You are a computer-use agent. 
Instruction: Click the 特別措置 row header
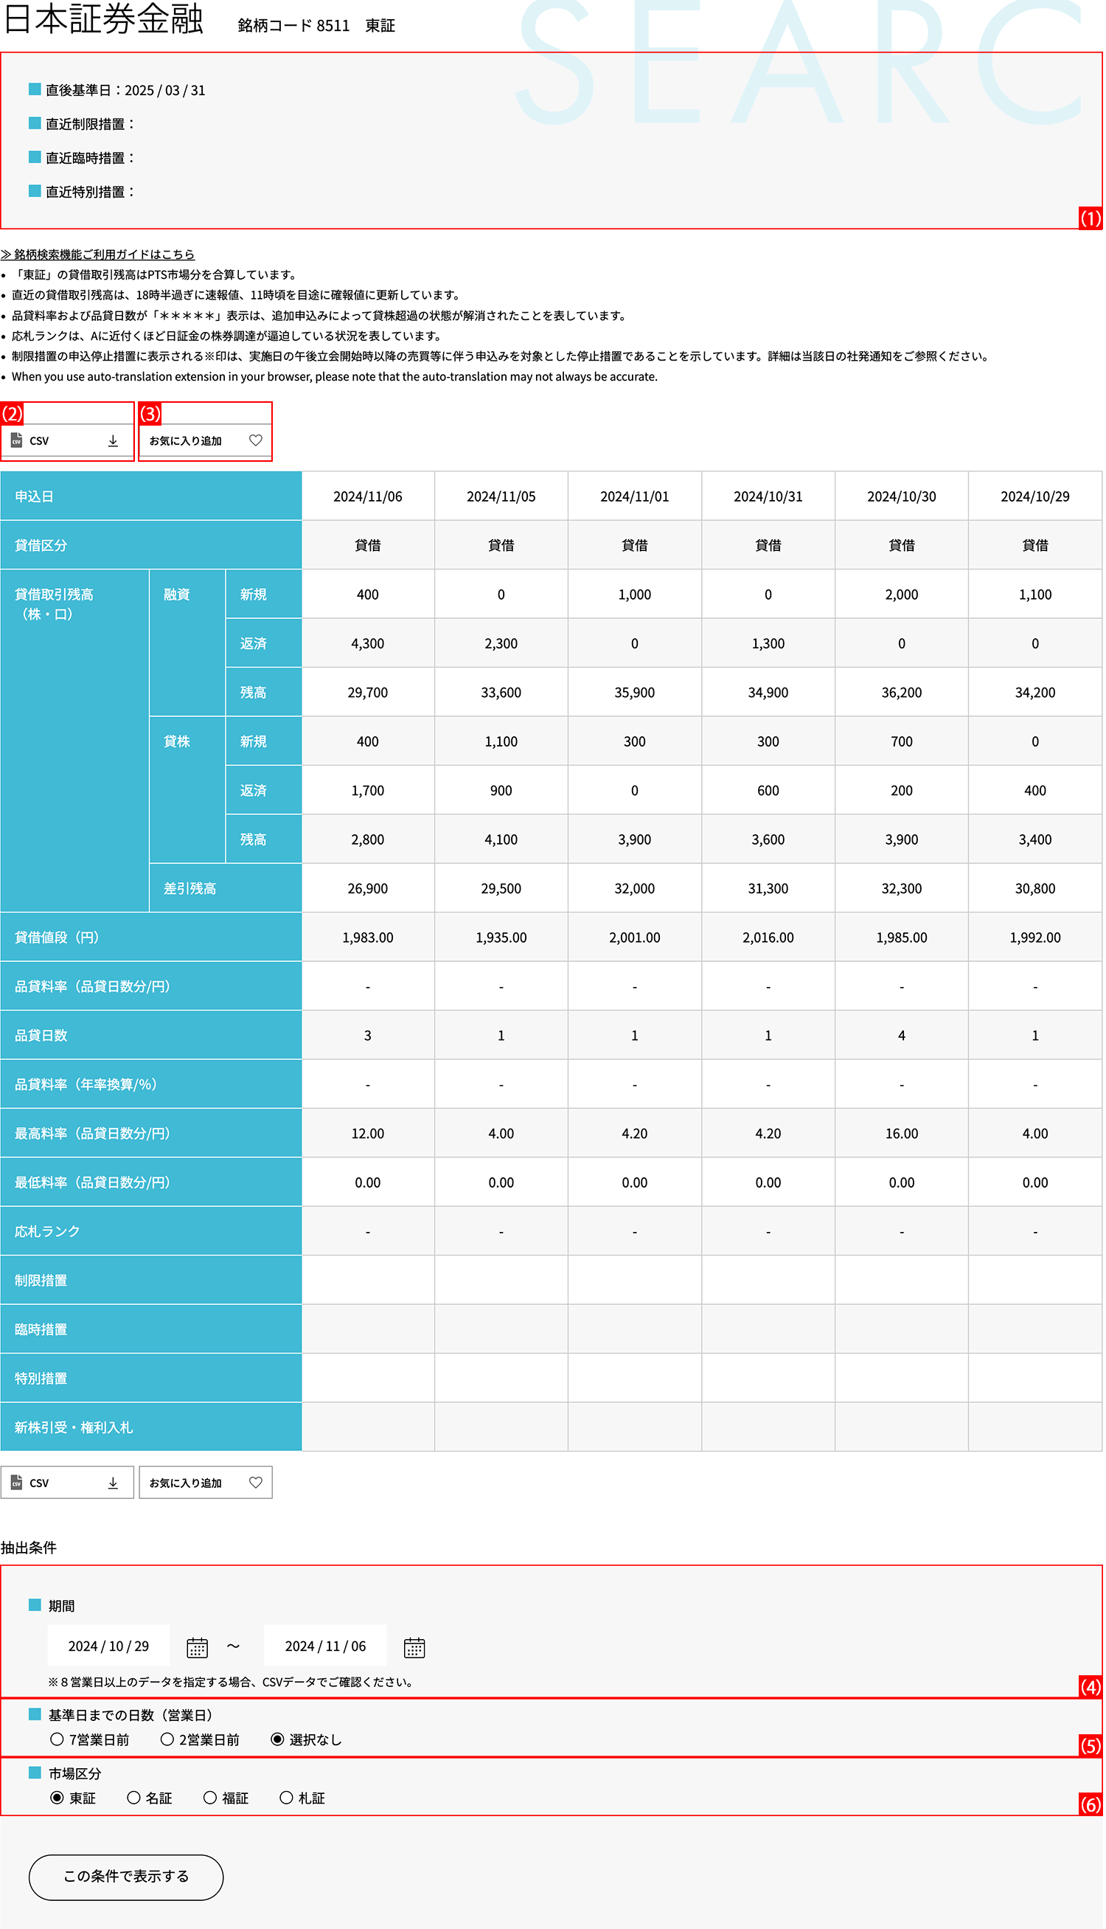click(151, 1378)
